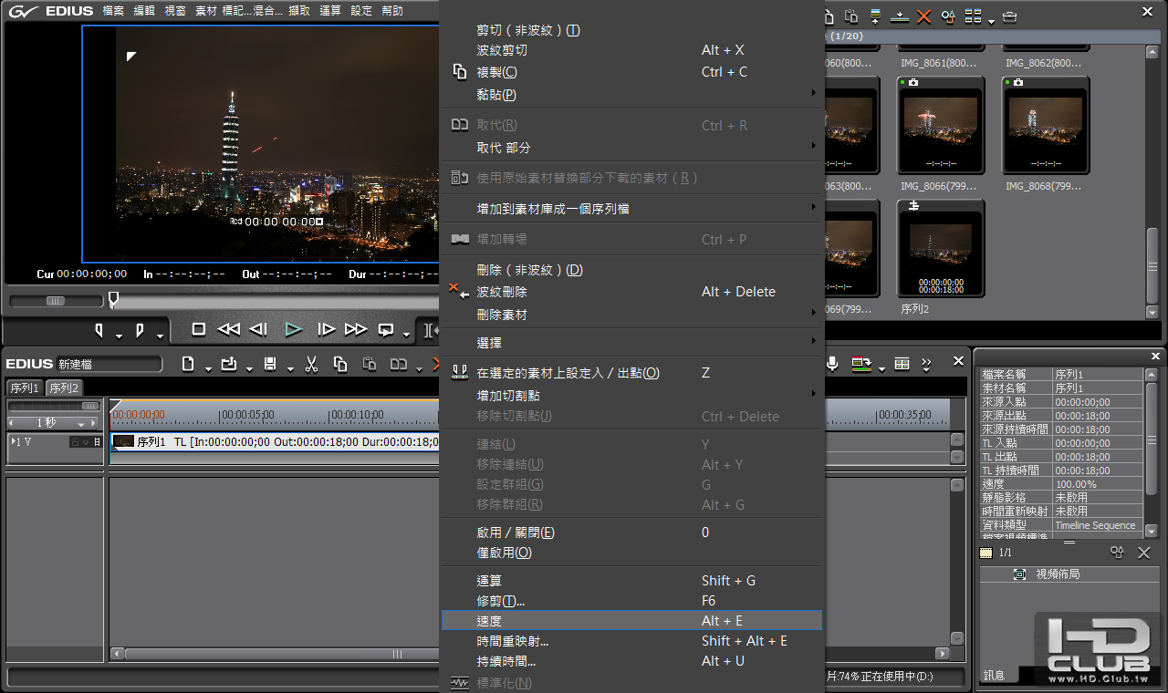Click the red X delete icon in bin

pos(923,16)
